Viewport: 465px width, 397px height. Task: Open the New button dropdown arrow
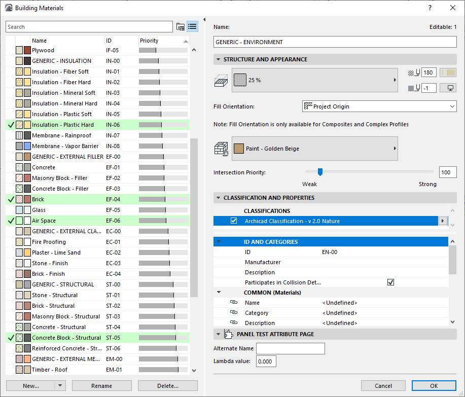click(x=60, y=385)
